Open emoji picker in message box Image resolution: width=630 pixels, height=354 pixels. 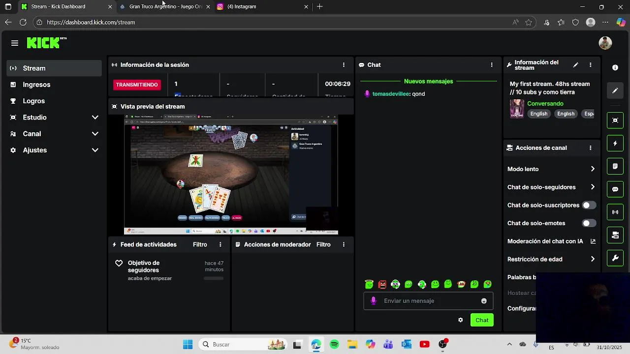click(x=484, y=301)
